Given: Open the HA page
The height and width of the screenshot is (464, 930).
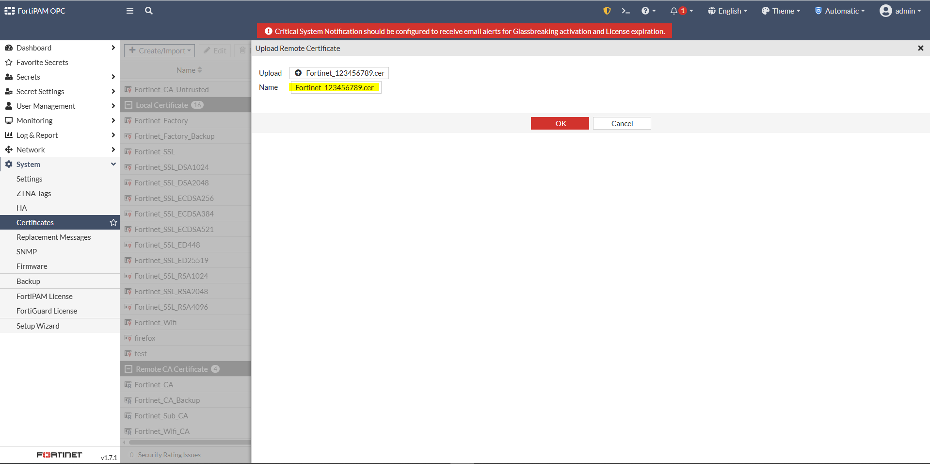Looking at the screenshot, I should (60, 208).
